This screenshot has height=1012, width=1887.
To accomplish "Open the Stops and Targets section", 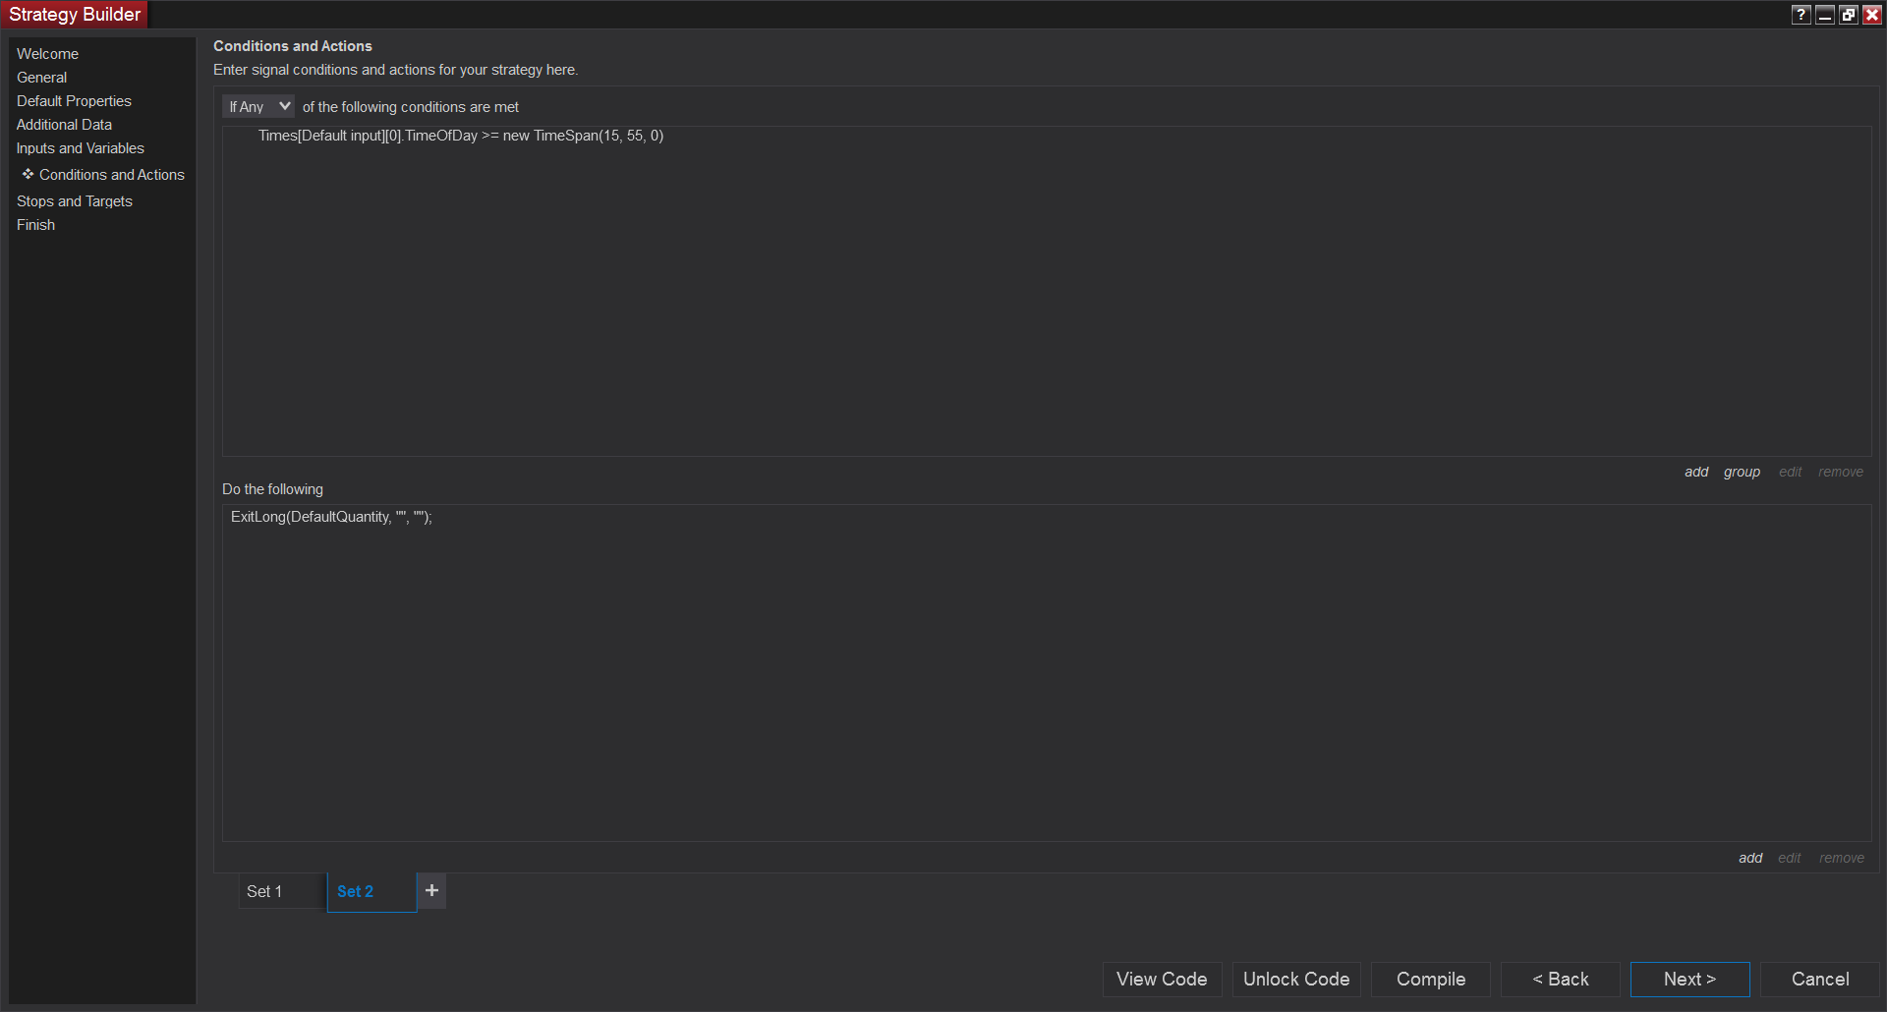I will click(x=74, y=201).
